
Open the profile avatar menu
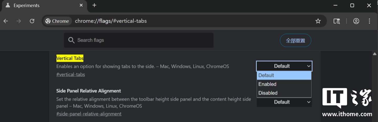point(356,21)
